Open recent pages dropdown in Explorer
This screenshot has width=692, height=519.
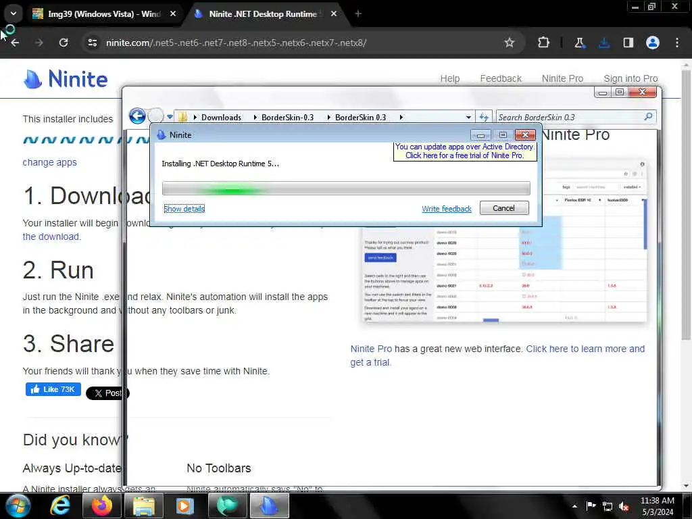point(170,117)
